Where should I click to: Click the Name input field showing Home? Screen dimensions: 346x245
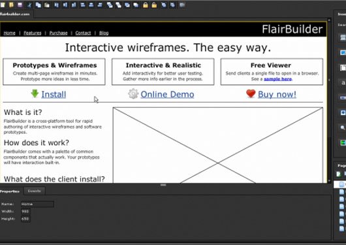(x=37, y=204)
